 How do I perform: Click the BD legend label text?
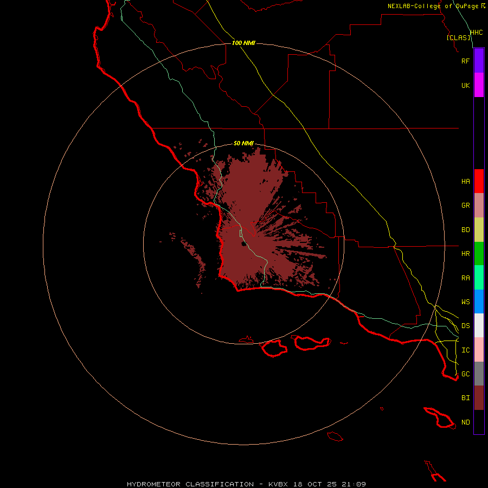click(x=465, y=230)
